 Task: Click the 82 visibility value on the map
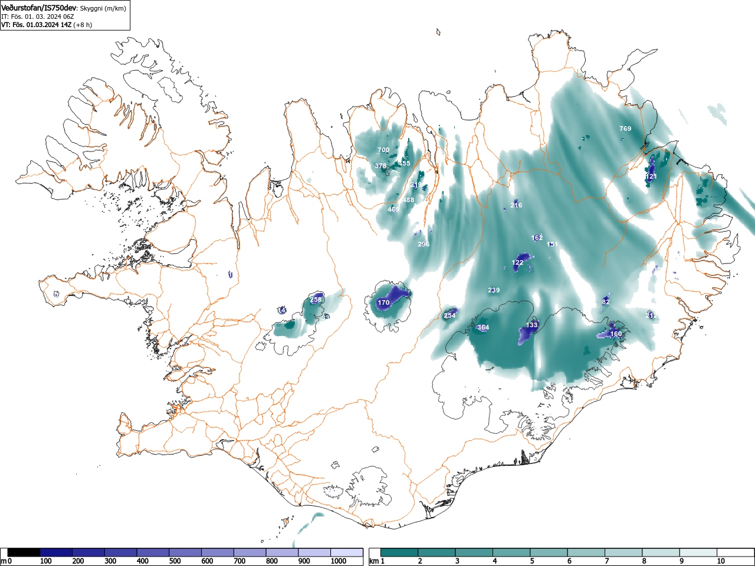[x=606, y=301]
